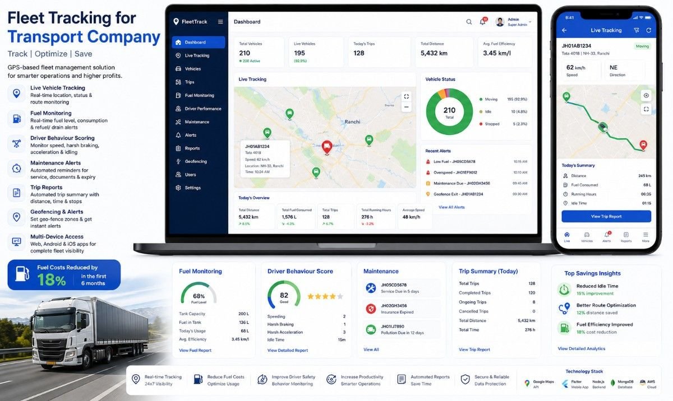Expand the Admin profile dropdown arrow

(x=530, y=22)
